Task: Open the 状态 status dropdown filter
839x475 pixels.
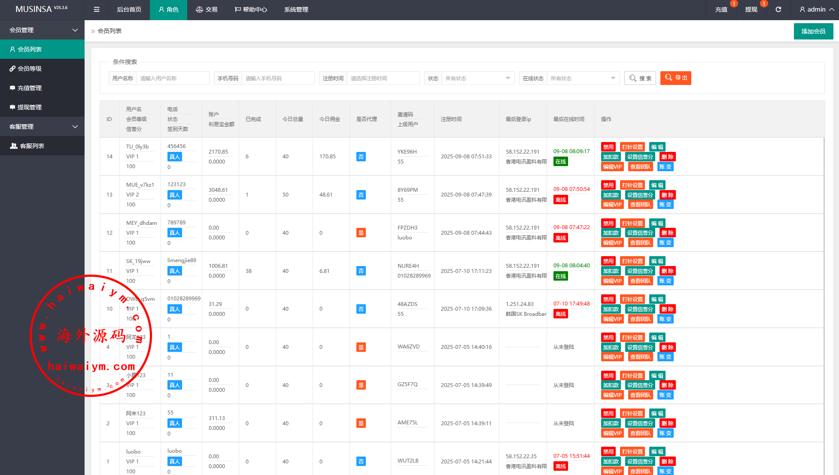Action: point(477,78)
